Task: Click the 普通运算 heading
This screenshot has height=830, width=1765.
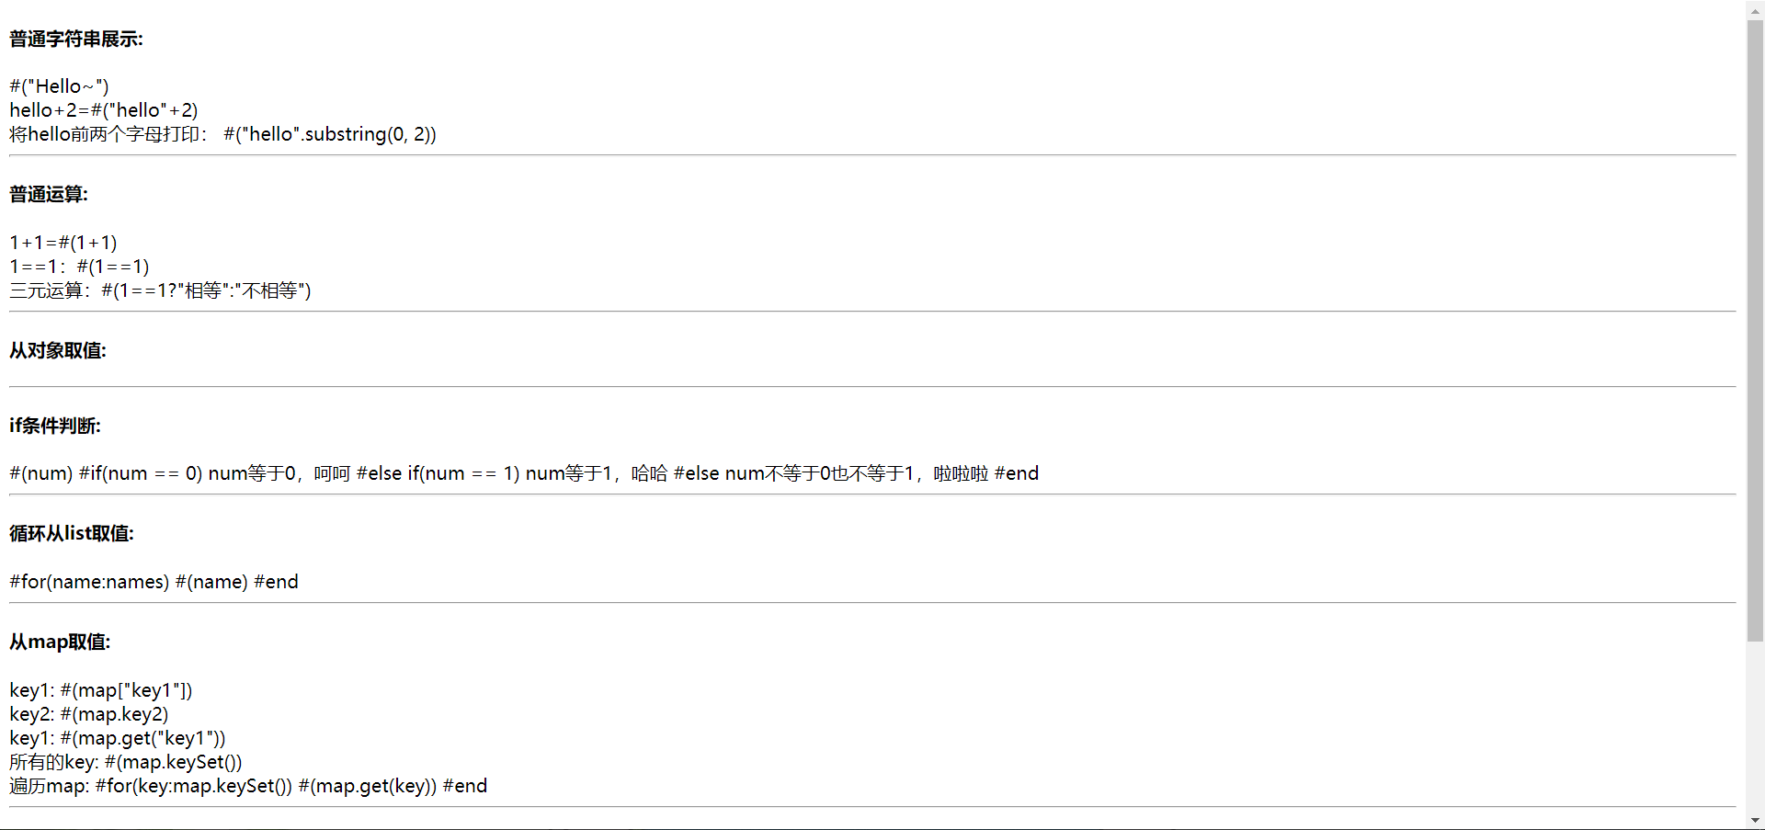Action: [49, 194]
